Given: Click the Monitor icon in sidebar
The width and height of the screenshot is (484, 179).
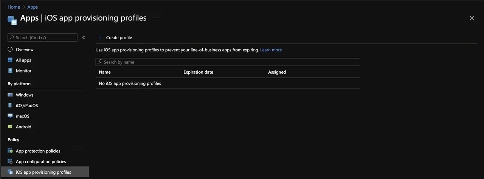Looking at the screenshot, I should (10, 71).
